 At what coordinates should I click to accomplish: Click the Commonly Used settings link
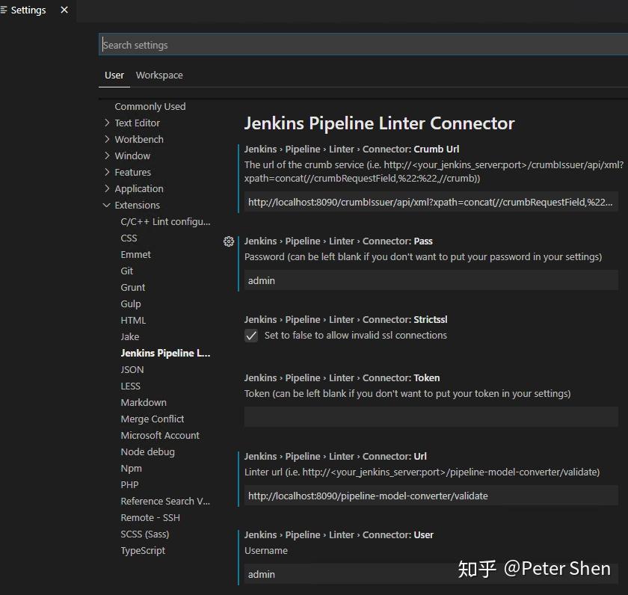(150, 106)
